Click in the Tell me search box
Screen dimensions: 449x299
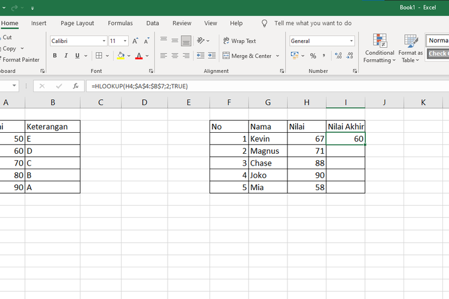[x=313, y=23]
